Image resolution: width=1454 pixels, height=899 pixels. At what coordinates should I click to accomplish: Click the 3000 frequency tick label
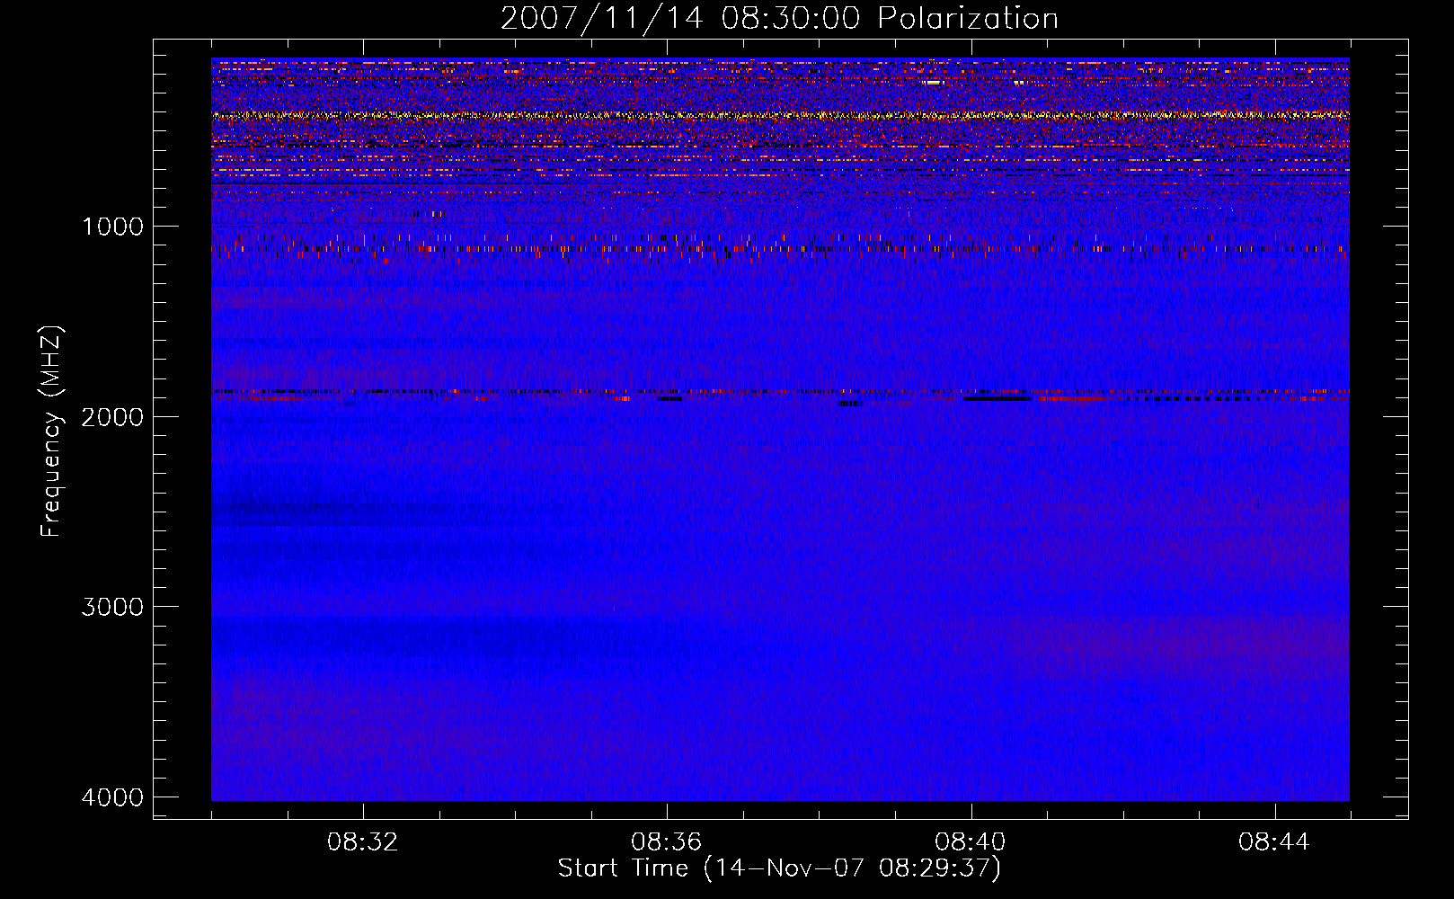112,607
